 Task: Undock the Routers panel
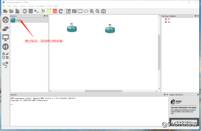click(45, 16)
